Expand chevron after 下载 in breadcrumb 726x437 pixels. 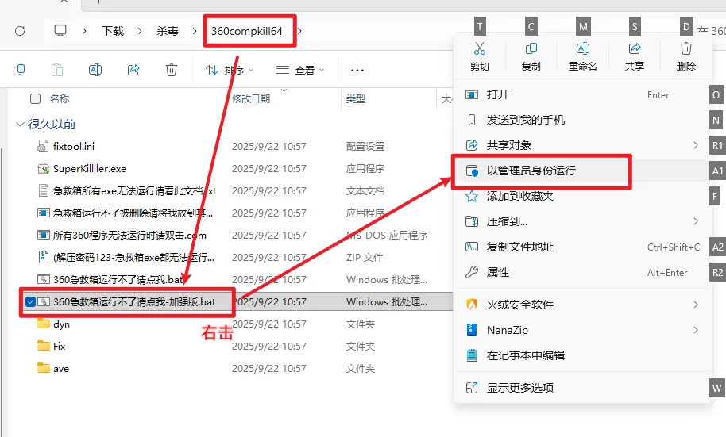(140, 31)
